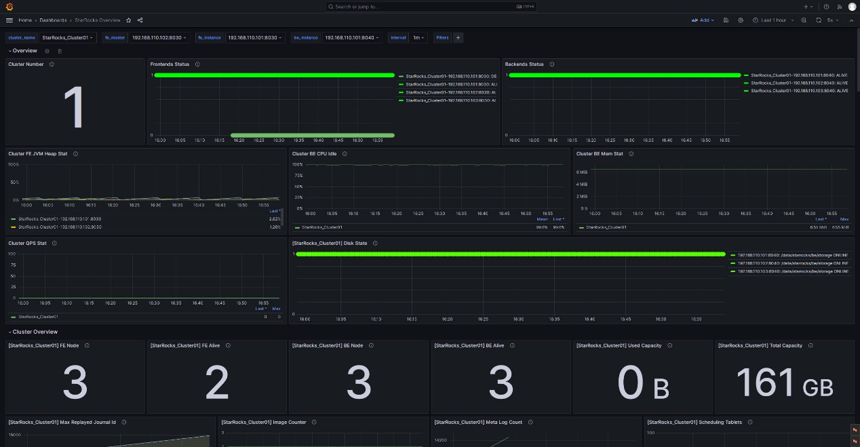This screenshot has width=860, height=447.
Task: Save the dashboard using the save icon
Action: click(726, 20)
